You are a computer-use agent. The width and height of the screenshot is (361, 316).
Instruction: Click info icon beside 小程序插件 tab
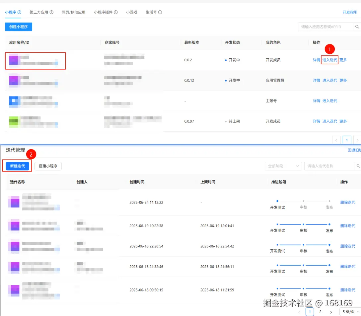116,12
